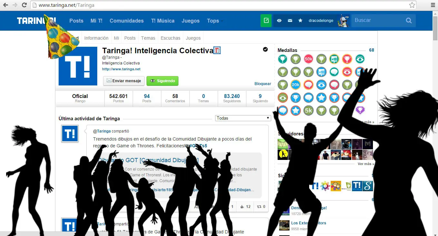This screenshot has width=438, height=236.
Task: Switch to the Escuchas profile tab
Action: coord(170,38)
